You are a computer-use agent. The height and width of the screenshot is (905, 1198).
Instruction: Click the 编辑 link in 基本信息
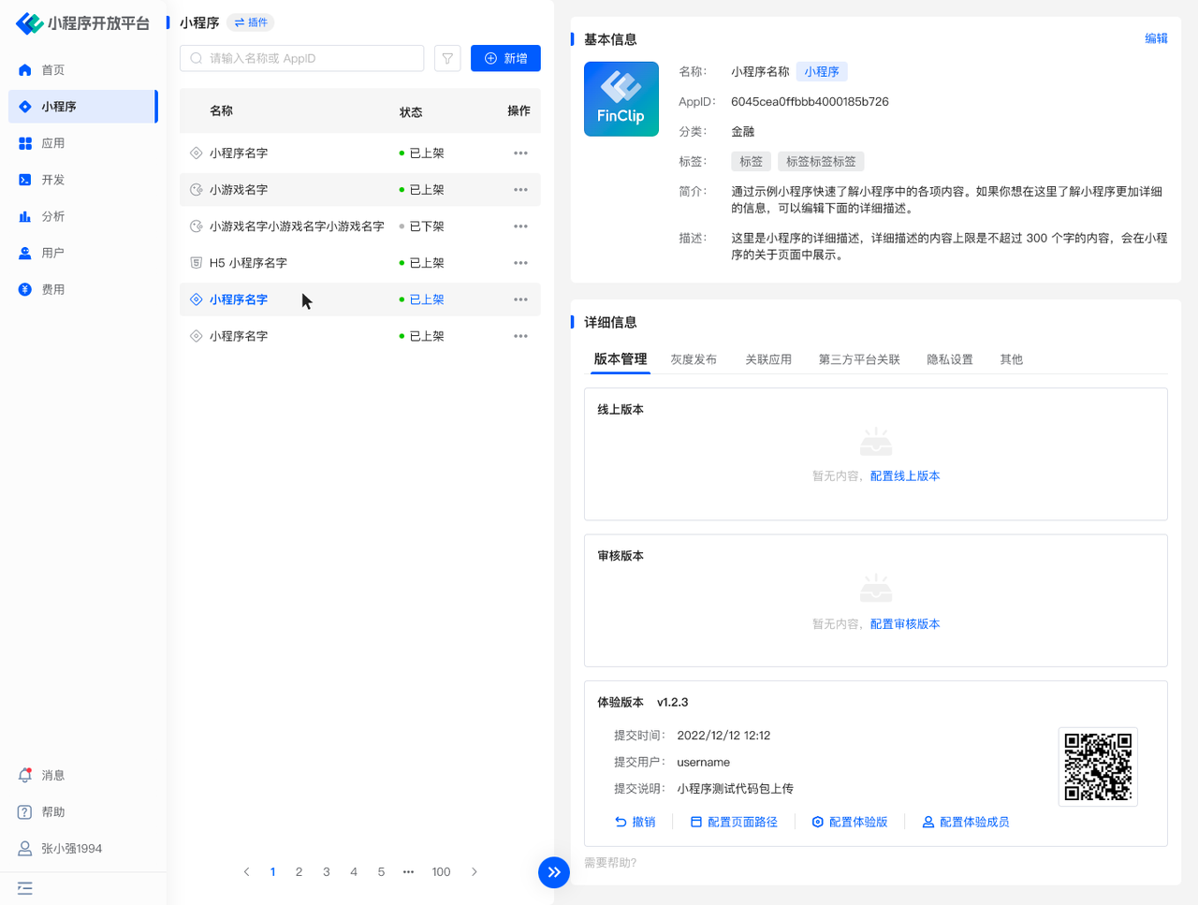tap(1156, 38)
